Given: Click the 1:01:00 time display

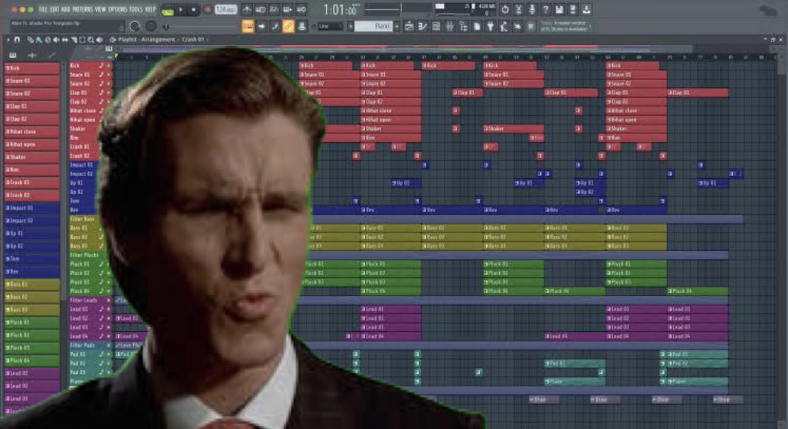Looking at the screenshot, I should [x=341, y=10].
